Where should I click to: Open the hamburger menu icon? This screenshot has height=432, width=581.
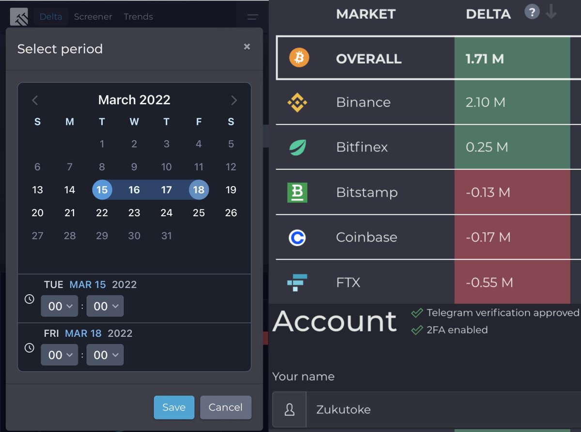253,17
